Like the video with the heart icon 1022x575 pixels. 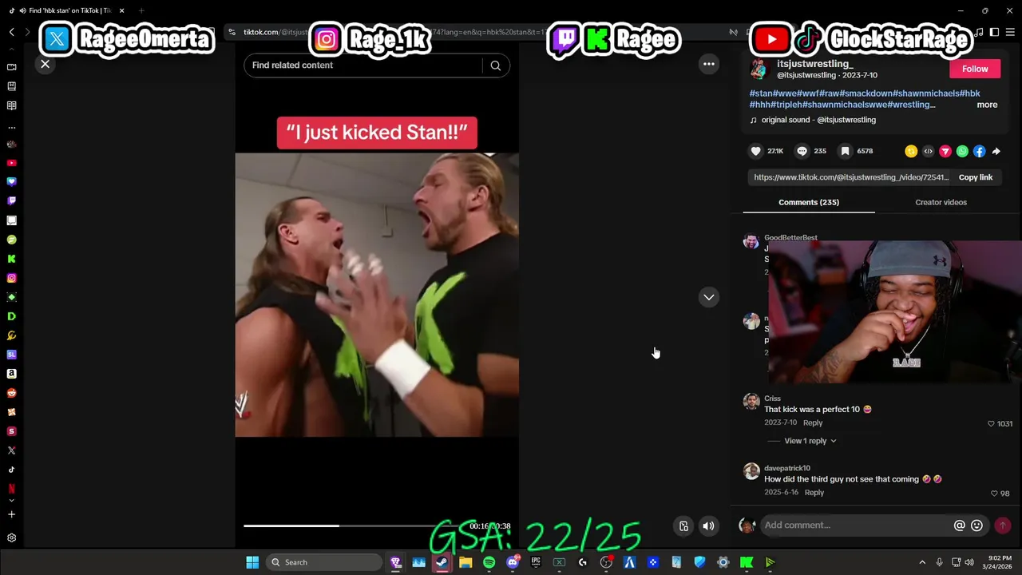756,151
